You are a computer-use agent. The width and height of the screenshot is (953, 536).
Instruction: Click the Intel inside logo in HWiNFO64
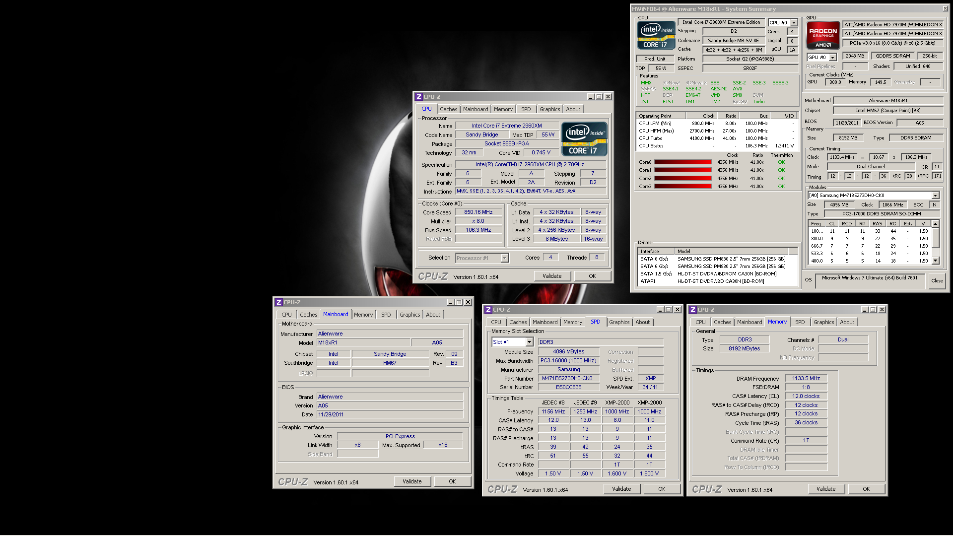point(656,35)
